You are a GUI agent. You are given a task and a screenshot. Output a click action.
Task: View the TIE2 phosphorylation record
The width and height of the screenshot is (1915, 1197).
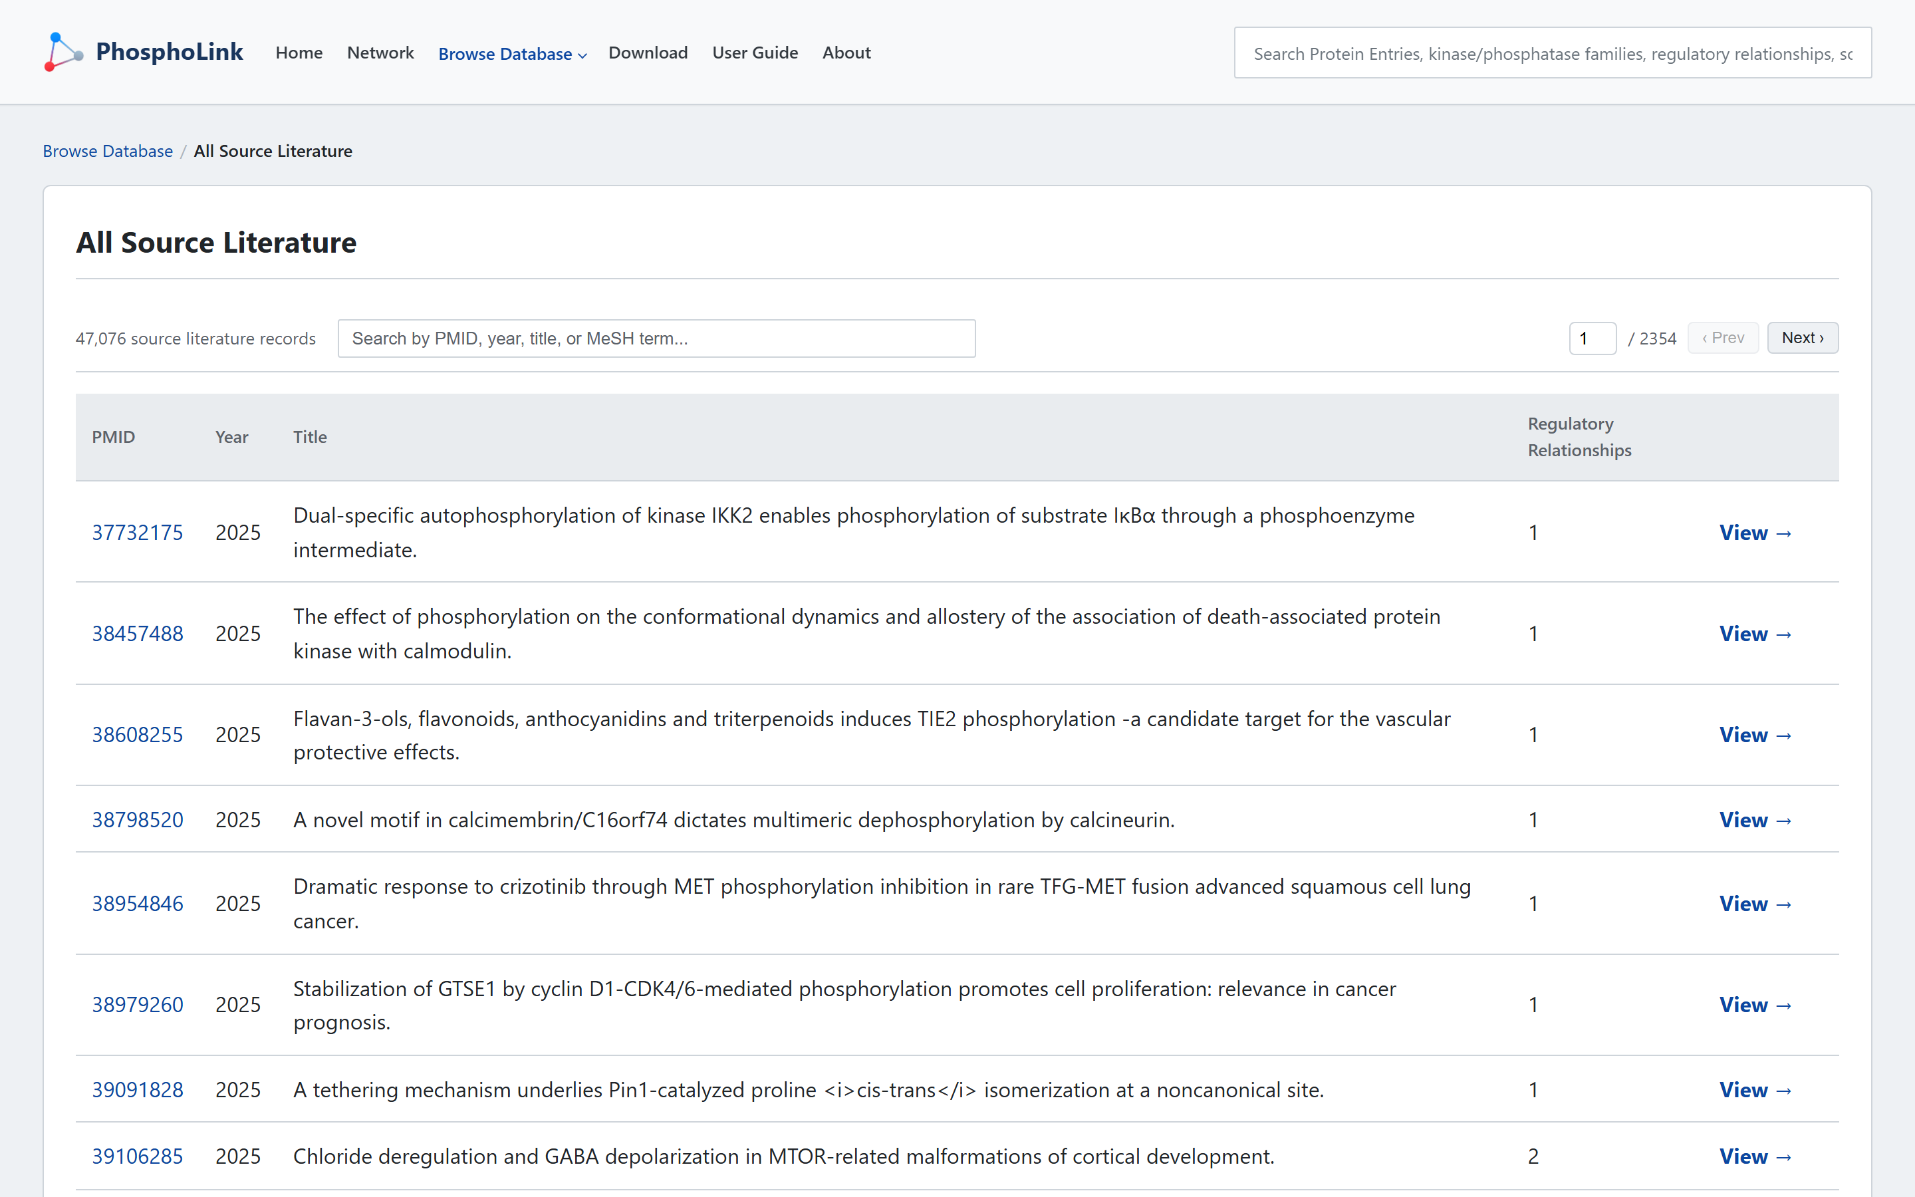tap(1755, 735)
